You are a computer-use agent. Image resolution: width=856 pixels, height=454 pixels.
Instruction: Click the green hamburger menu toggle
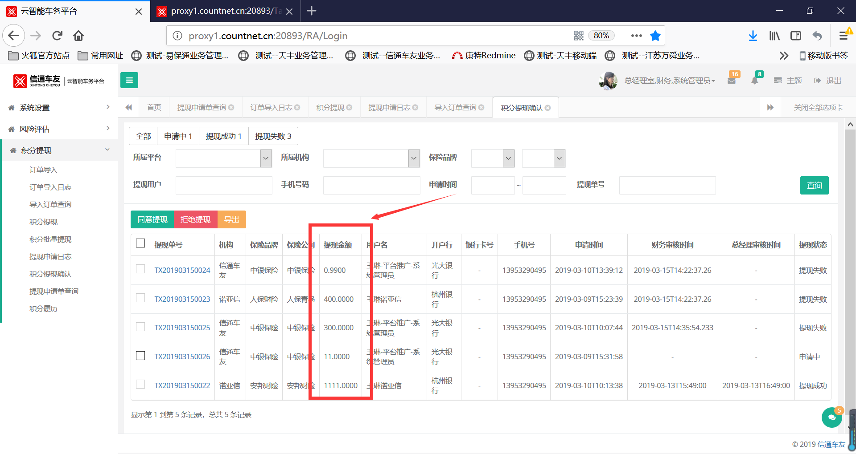point(129,80)
